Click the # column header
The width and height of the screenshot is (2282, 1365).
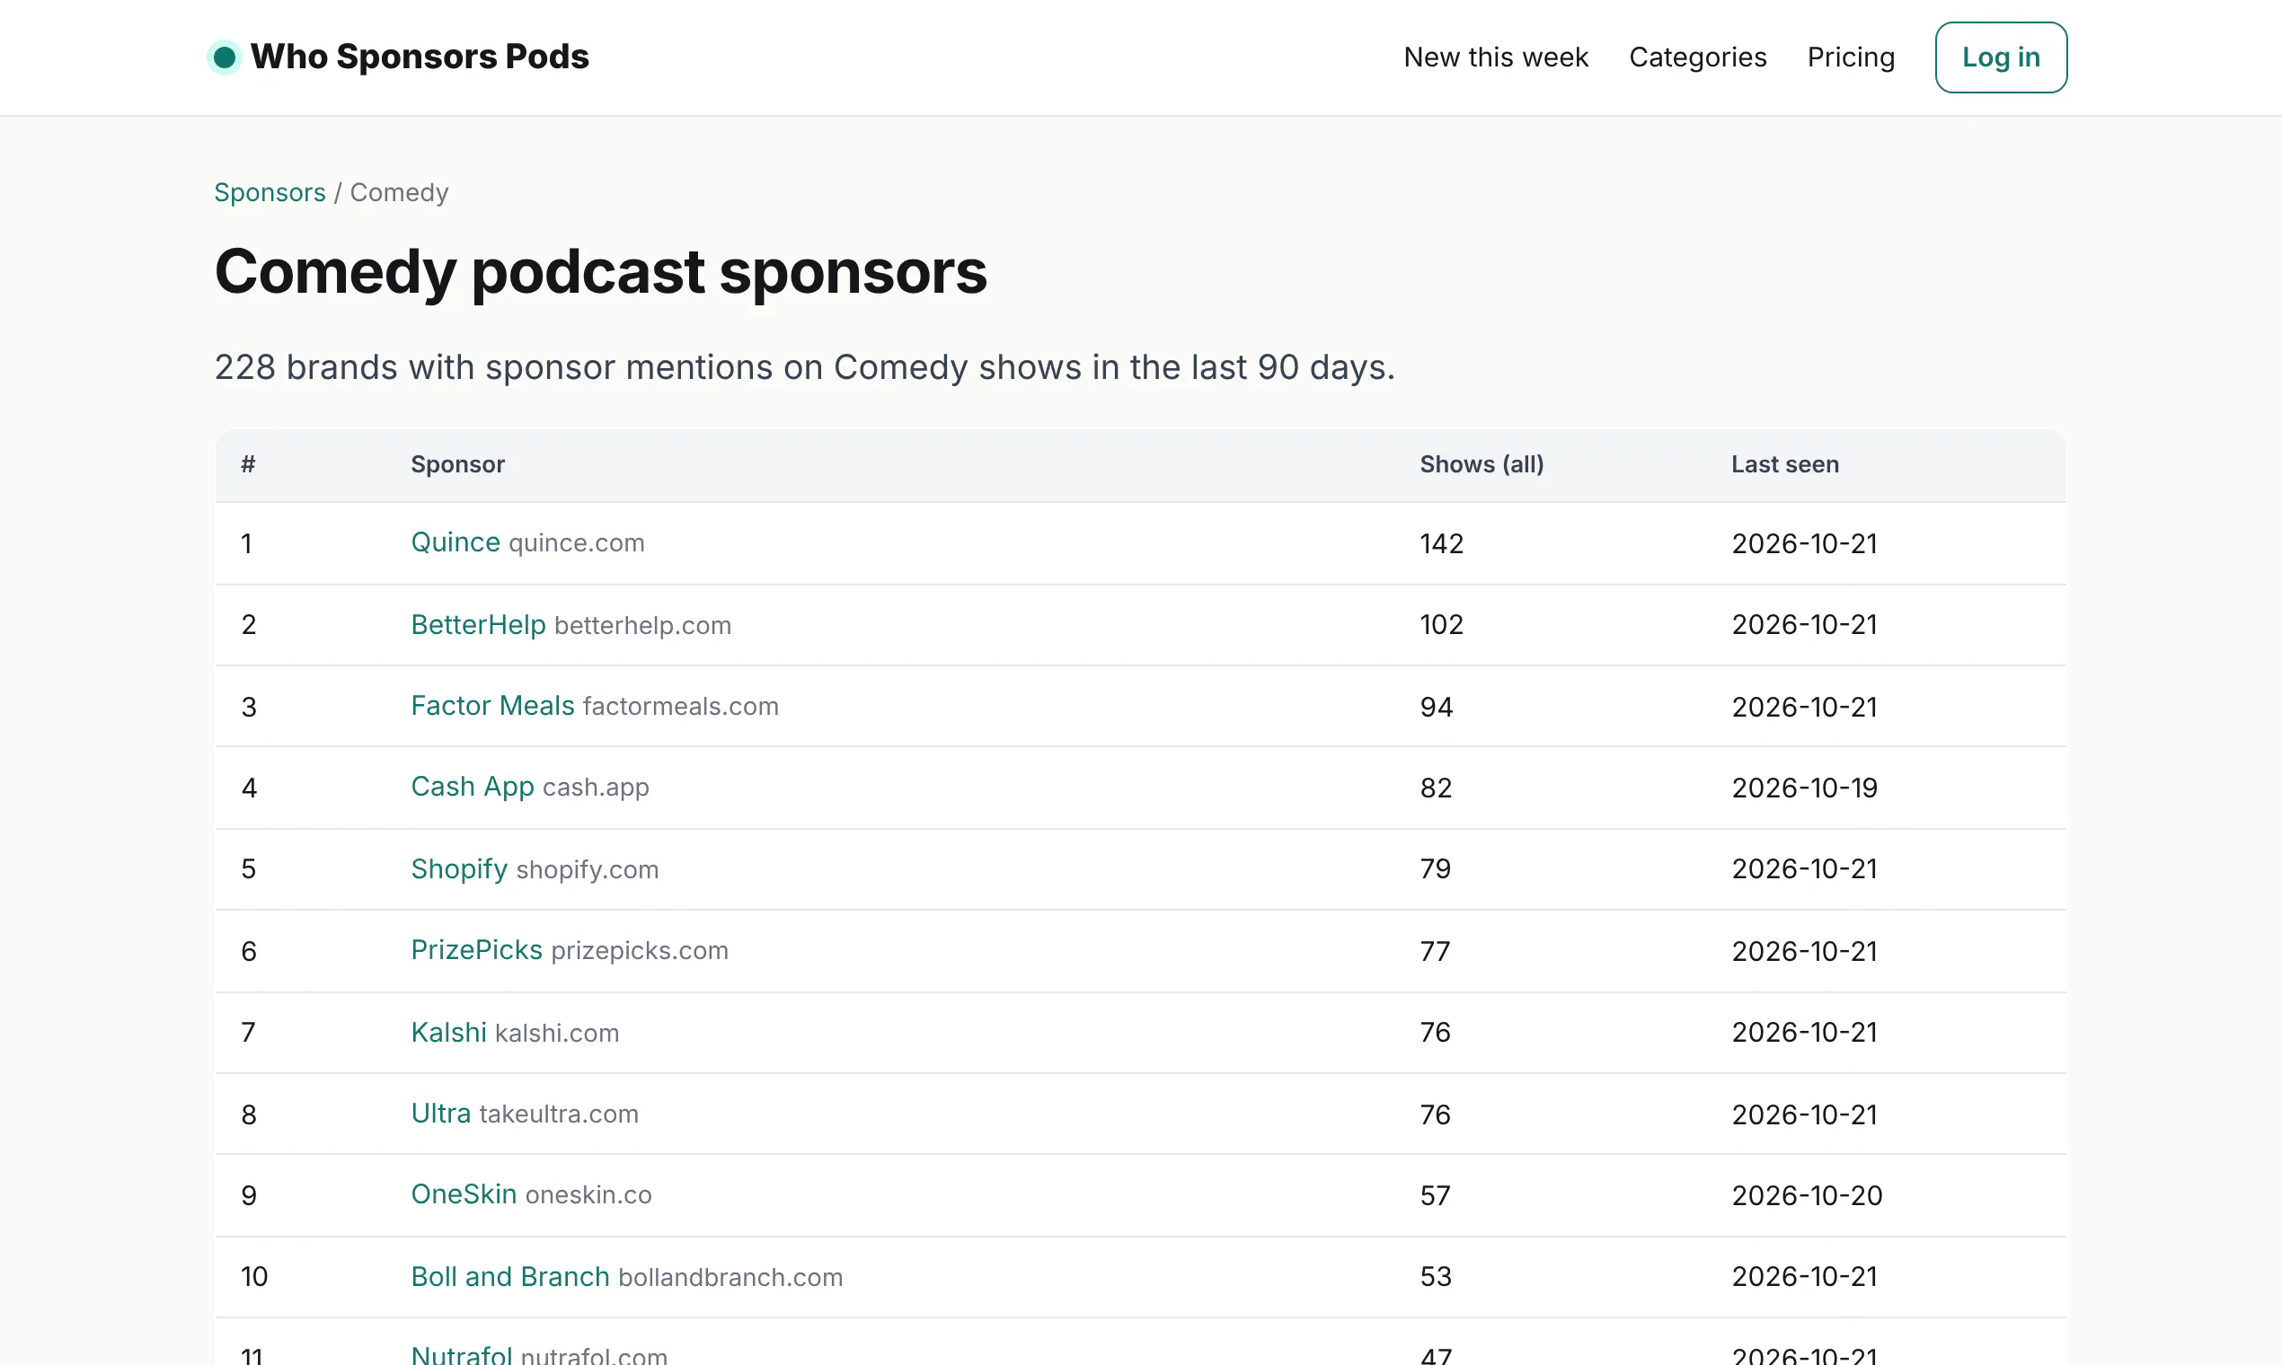(248, 464)
